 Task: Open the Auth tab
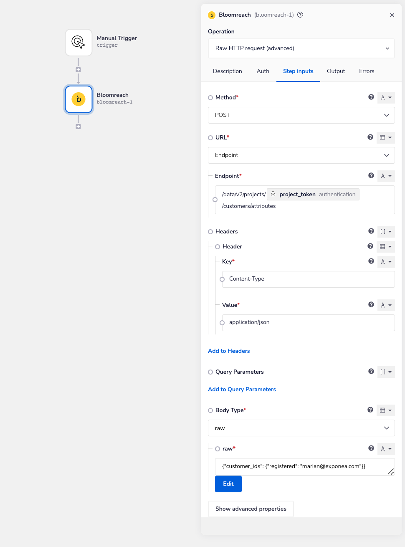pos(263,71)
